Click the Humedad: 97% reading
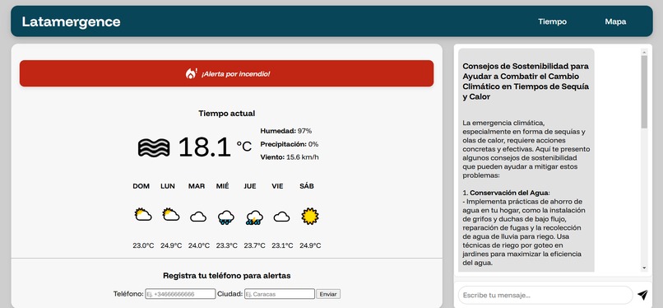Image resolution: width=663 pixels, height=308 pixels. (x=285, y=131)
